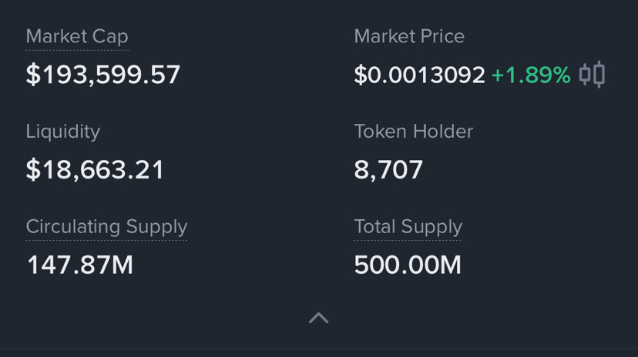Collapse the token stats panel chevron
This screenshot has width=638, height=357.
click(x=318, y=318)
